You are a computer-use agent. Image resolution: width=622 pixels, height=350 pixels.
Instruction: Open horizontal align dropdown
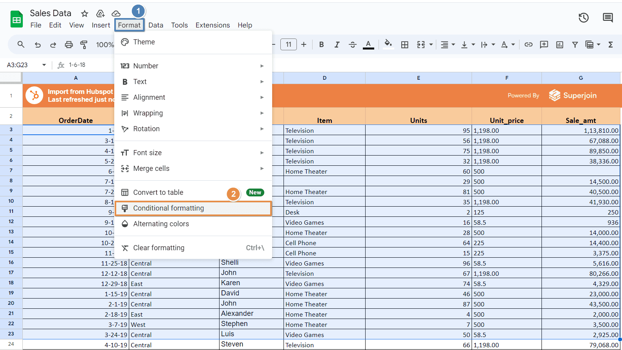[x=448, y=45]
